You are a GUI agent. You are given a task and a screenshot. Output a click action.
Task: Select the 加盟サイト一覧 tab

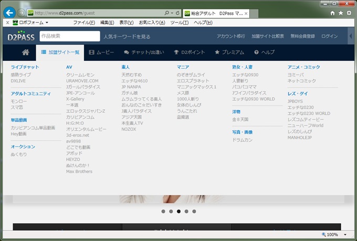(60, 53)
